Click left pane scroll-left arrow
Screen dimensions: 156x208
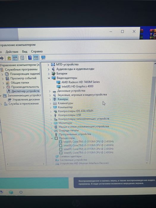click(8, 164)
